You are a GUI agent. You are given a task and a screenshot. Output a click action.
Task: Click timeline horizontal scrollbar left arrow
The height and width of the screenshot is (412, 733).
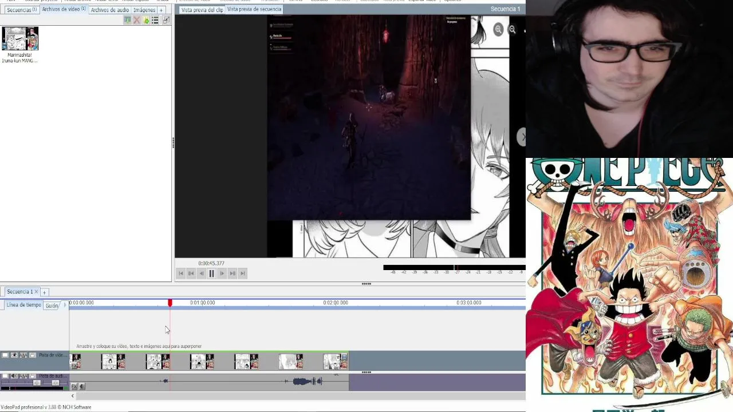[x=73, y=396]
